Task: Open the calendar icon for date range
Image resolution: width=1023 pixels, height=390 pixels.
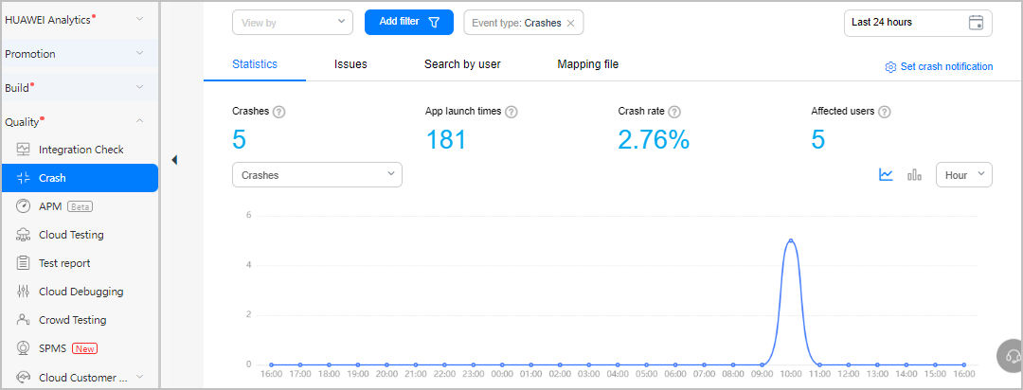Action: (976, 22)
